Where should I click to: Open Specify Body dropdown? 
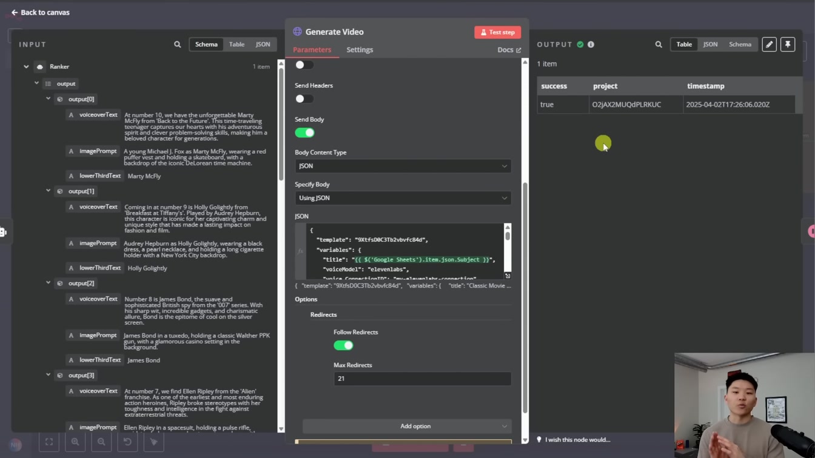pyautogui.click(x=403, y=198)
